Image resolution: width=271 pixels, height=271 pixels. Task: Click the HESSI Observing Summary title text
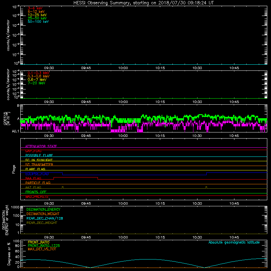point(143,3)
